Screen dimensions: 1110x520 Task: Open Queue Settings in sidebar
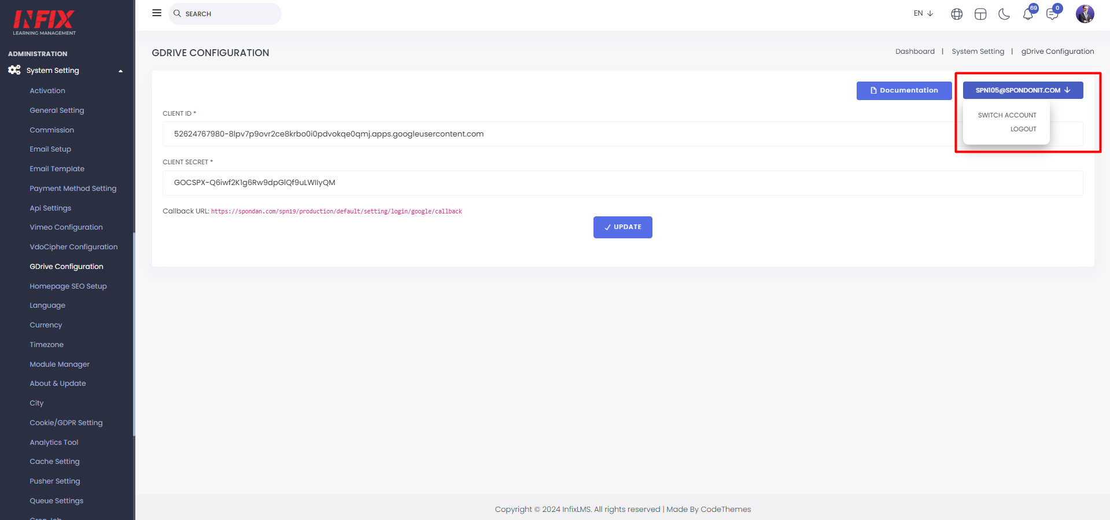click(x=56, y=501)
